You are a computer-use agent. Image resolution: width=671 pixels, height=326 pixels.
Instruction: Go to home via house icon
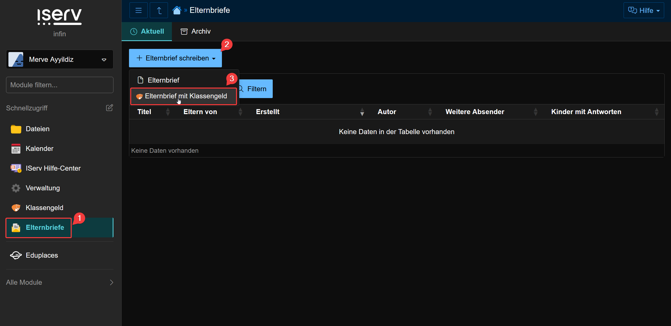(x=177, y=11)
